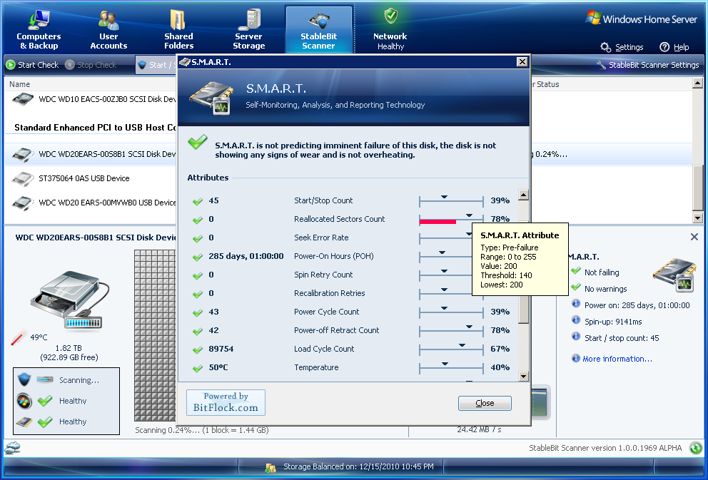Click the disk surface scan block map

tap(155, 335)
